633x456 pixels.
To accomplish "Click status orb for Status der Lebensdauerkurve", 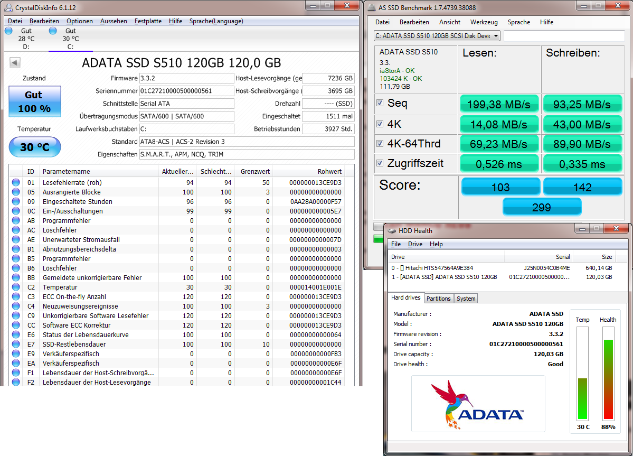I will pyautogui.click(x=16, y=334).
